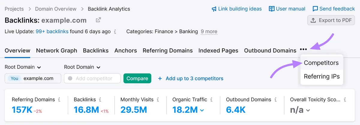The image size is (360, 125).
Task: Open the Backlinks tab
Action: tap(96, 51)
